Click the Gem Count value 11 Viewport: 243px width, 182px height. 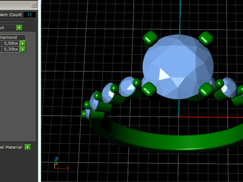click(x=30, y=15)
